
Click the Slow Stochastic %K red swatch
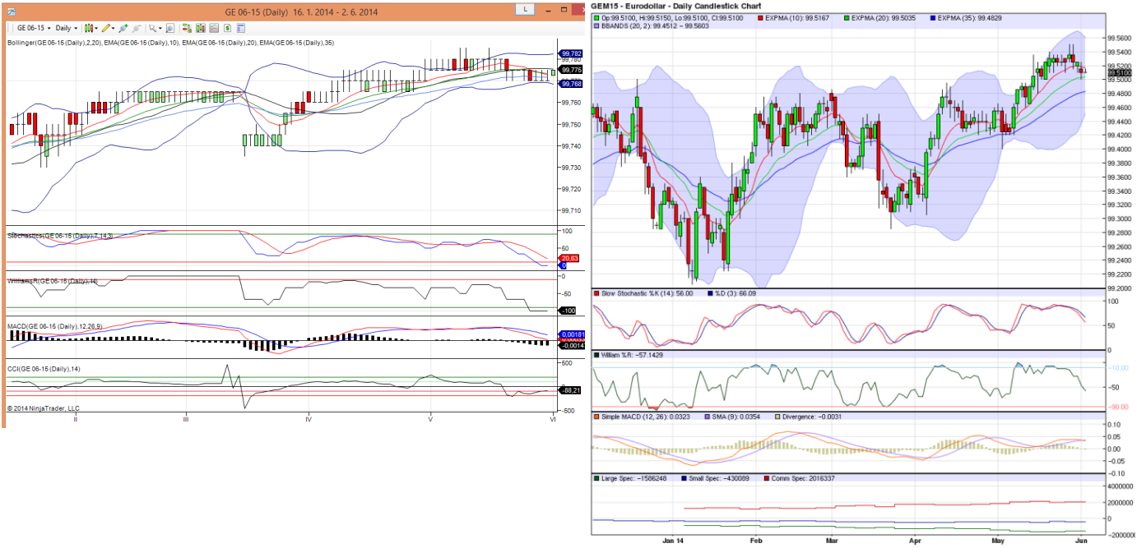pyautogui.click(x=595, y=293)
